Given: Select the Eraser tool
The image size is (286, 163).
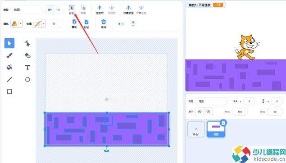Looking at the screenshot, I should point(27,55).
